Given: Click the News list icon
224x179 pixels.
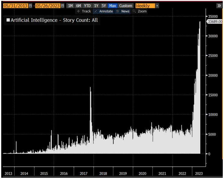Looking at the screenshot, I should click(x=118, y=11).
